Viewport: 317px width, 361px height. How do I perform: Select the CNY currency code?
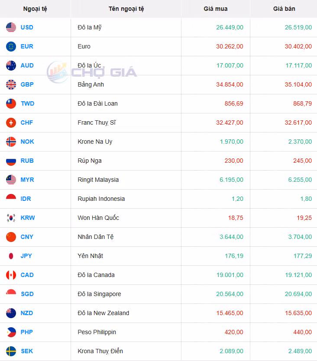27,237
